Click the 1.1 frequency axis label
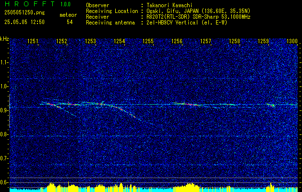The width and height of the screenshot is (302, 192). click(4, 62)
